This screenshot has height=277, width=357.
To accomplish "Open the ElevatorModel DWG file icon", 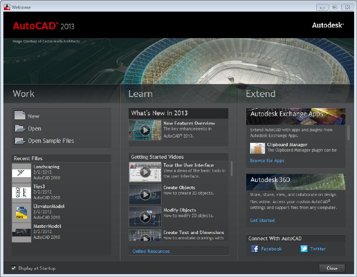I will click(21, 213).
